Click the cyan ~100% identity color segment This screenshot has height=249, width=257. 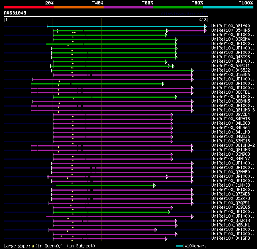click(x=228, y=7)
